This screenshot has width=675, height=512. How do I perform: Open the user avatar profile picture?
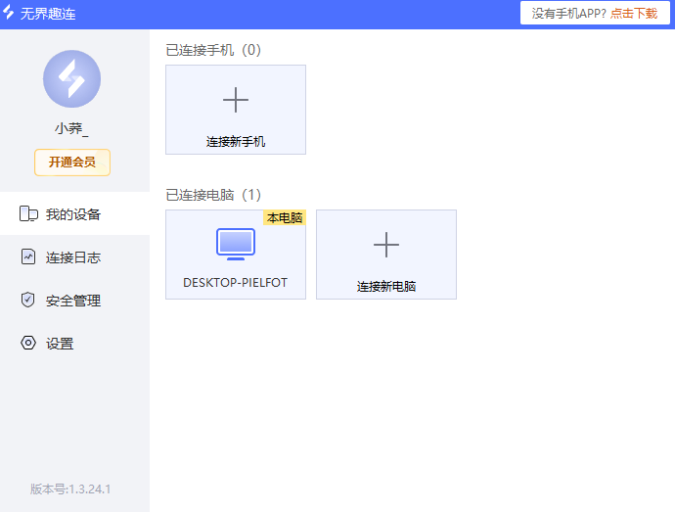point(71,79)
